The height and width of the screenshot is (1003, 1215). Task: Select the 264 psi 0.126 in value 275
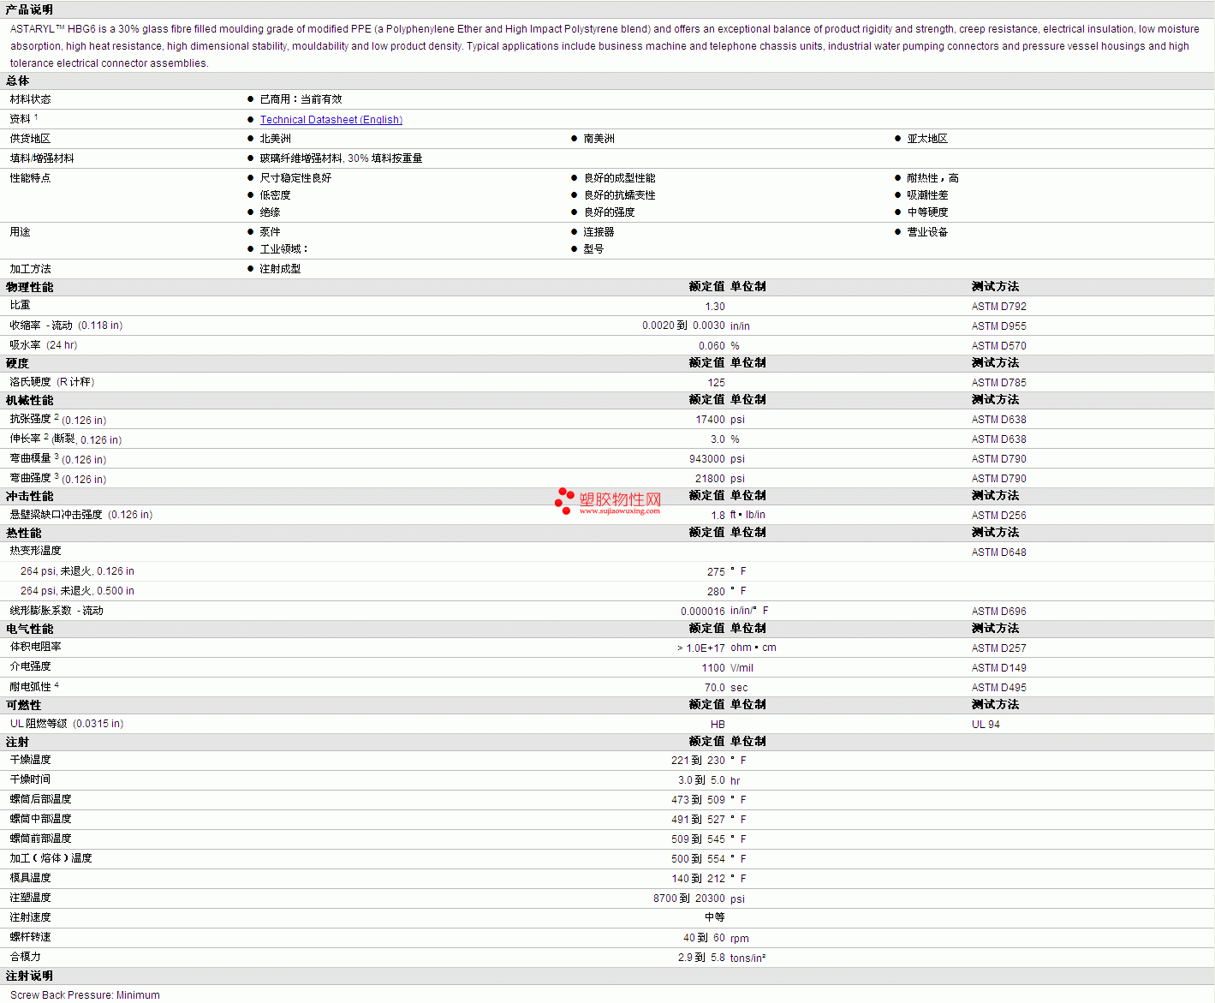(x=716, y=572)
